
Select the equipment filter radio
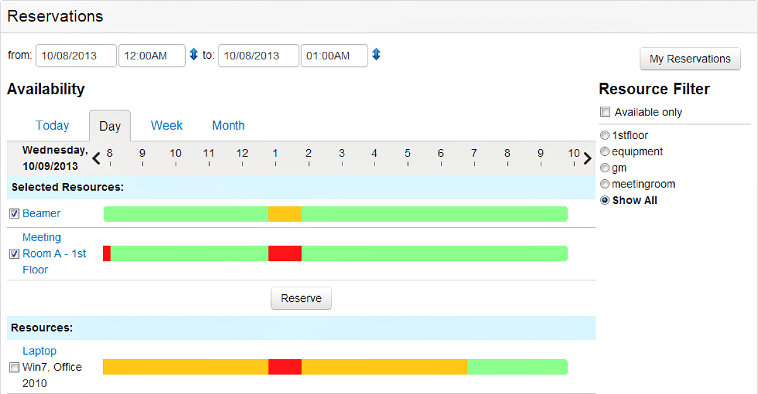click(x=605, y=152)
